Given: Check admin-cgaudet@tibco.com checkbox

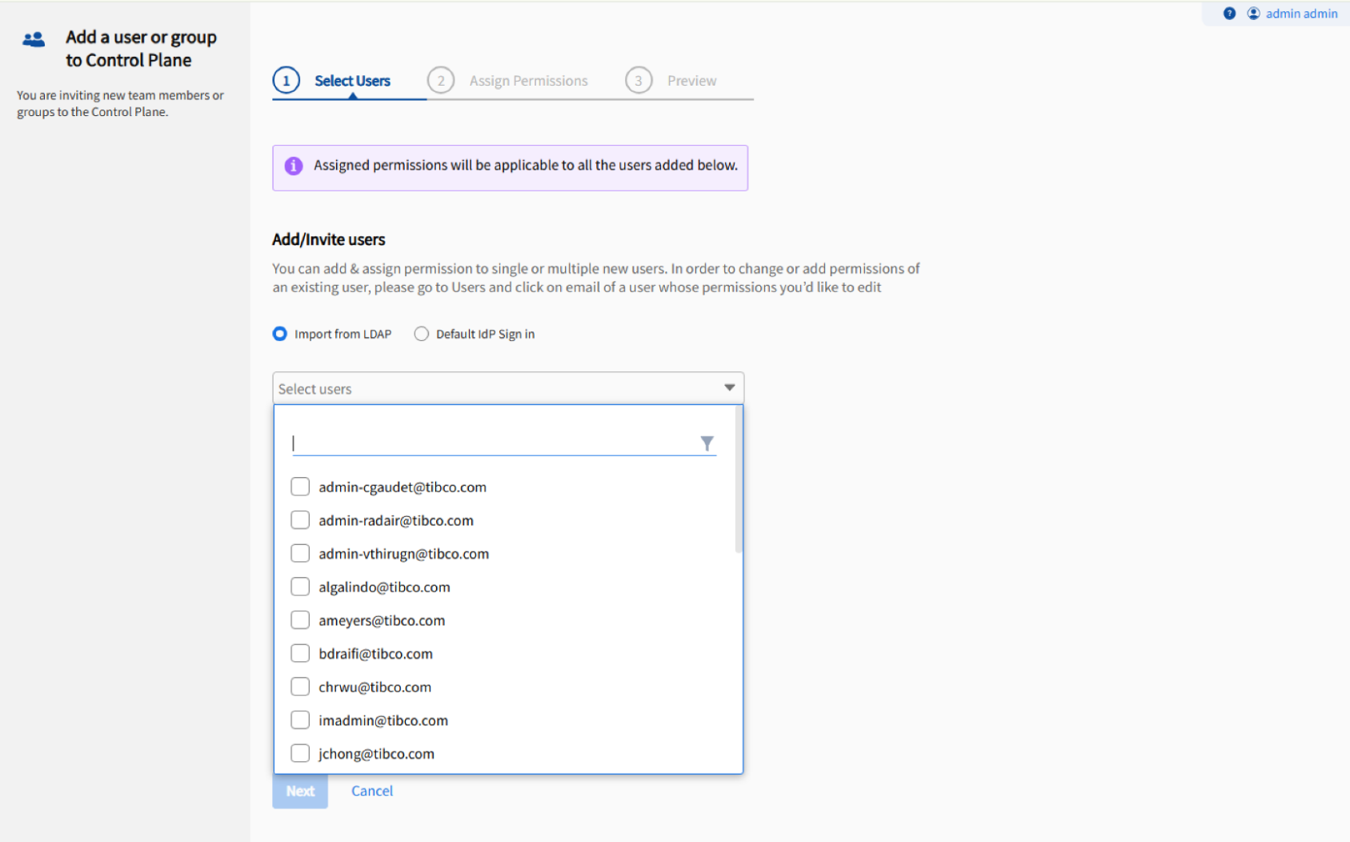Looking at the screenshot, I should click(300, 487).
